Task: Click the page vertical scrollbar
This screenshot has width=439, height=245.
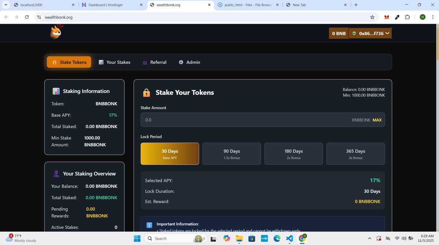Action: (x=437, y=44)
